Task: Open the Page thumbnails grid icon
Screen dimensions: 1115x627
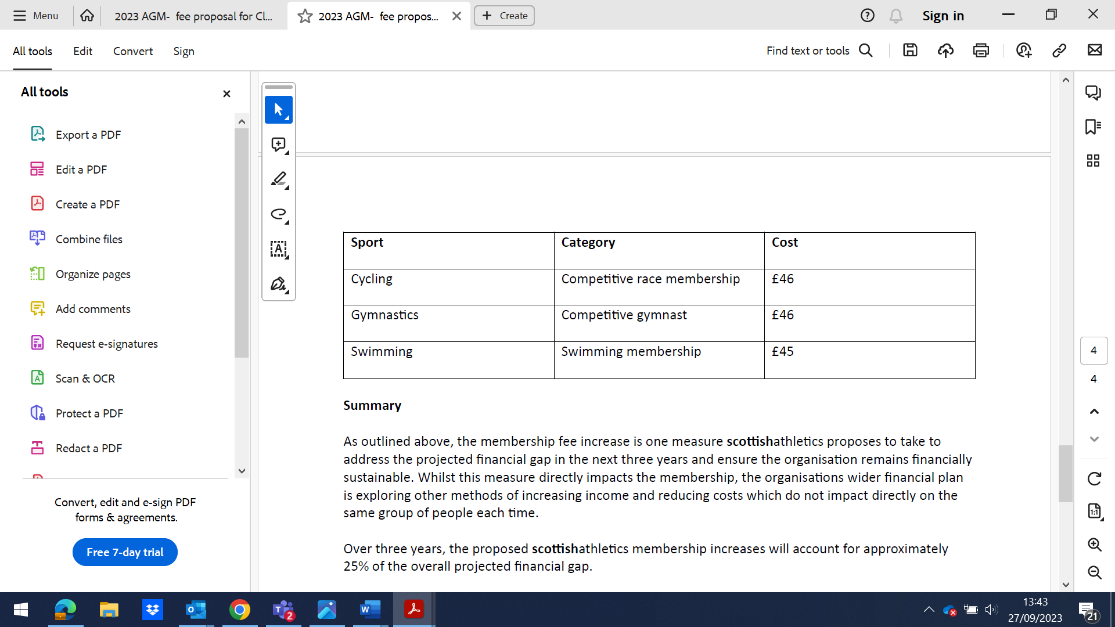Action: coord(1094,161)
